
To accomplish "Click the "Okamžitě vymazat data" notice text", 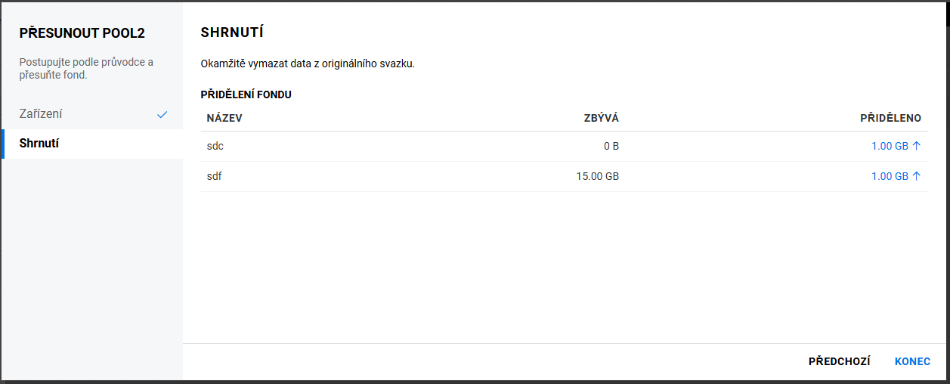I will click(308, 63).
